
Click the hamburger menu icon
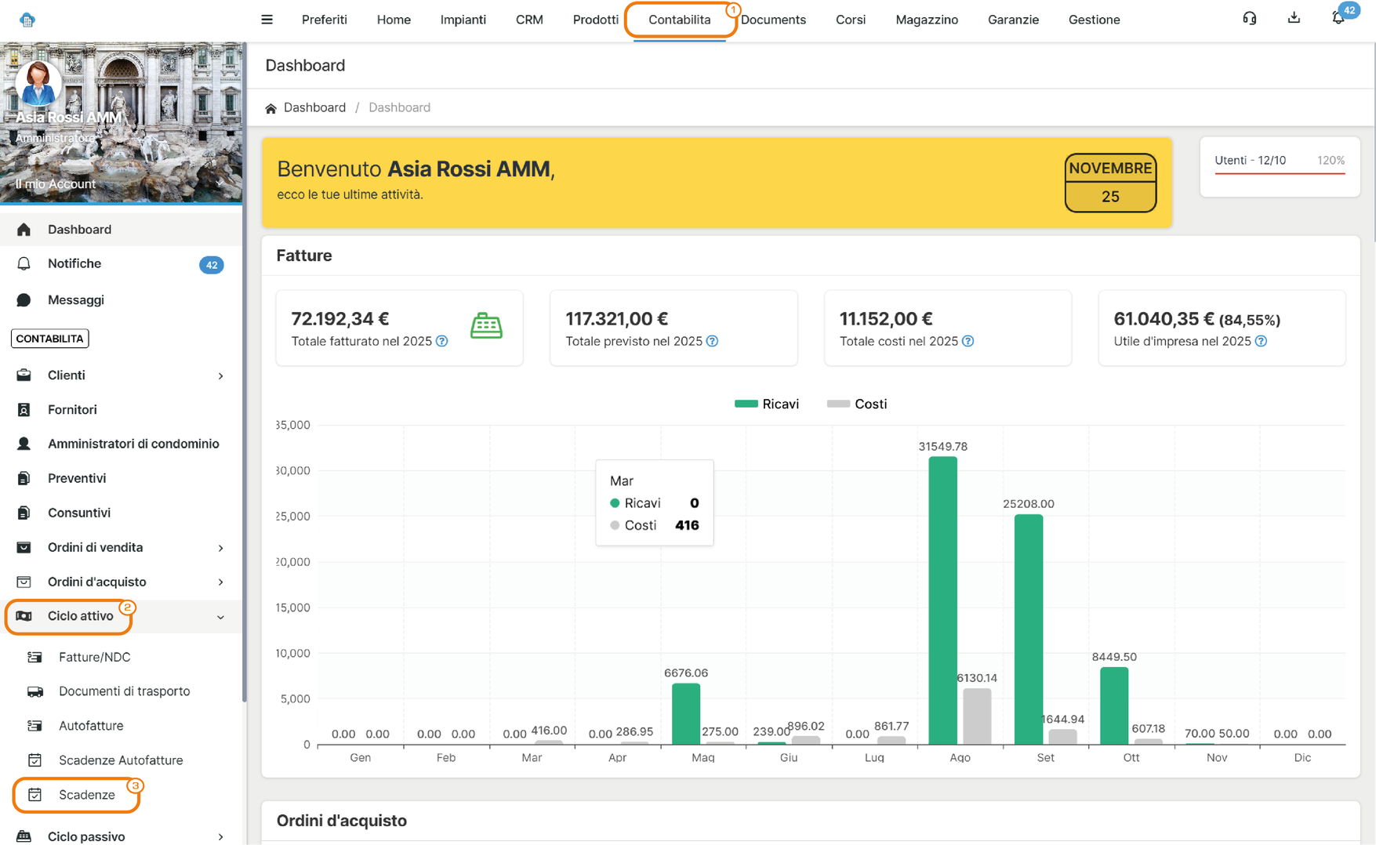point(267,20)
